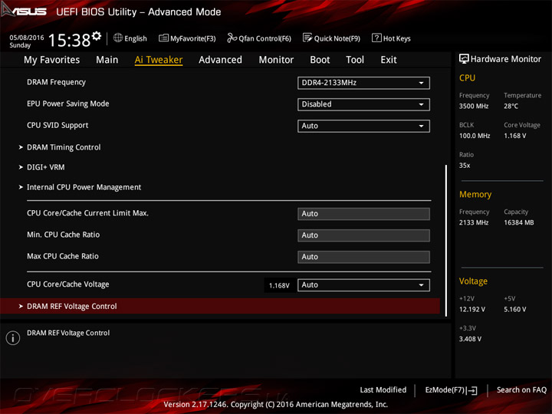Click the info circle icon
The image size is (552, 414).
coord(13,338)
